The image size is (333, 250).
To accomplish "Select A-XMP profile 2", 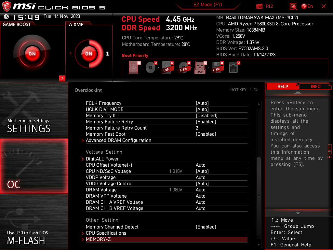I will [x=70, y=54].
